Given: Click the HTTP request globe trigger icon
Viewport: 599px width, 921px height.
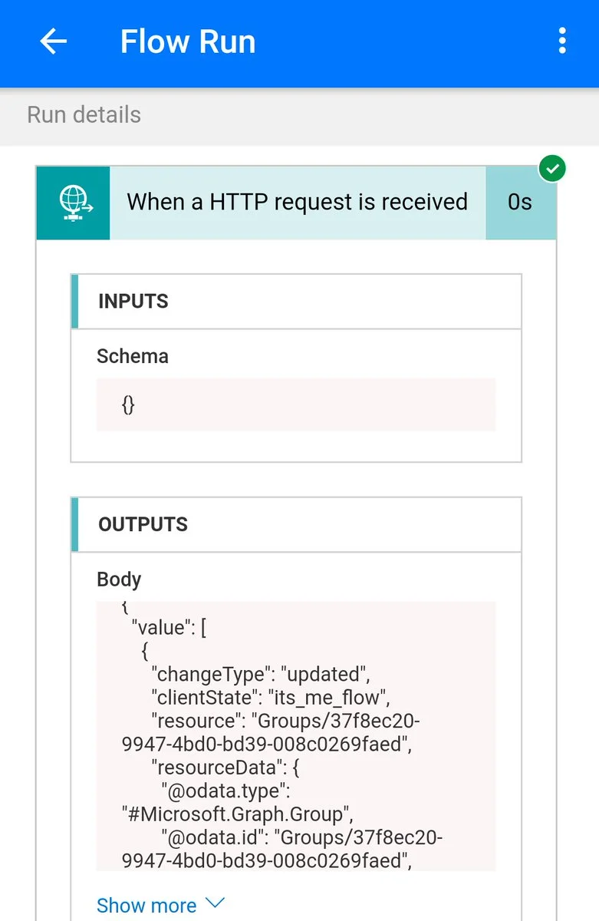Looking at the screenshot, I should click(74, 203).
